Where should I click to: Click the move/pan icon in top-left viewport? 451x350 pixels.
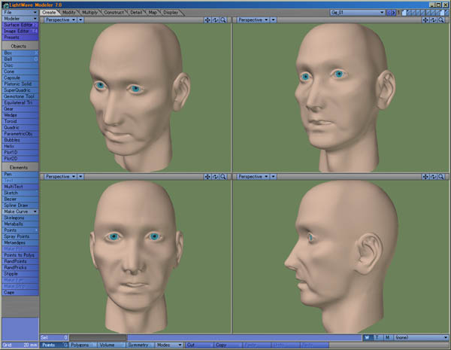point(207,20)
